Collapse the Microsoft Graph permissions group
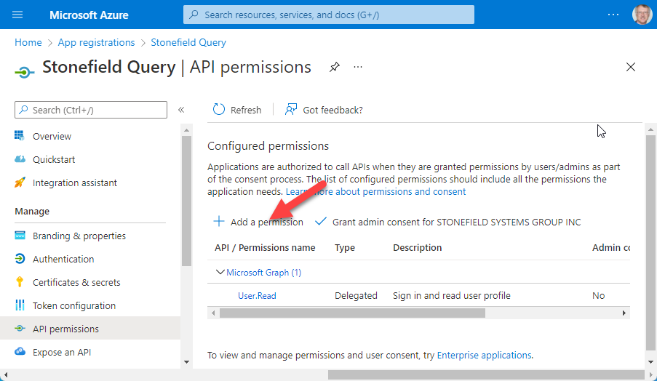The image size is (657, 381). coord(220,273)
